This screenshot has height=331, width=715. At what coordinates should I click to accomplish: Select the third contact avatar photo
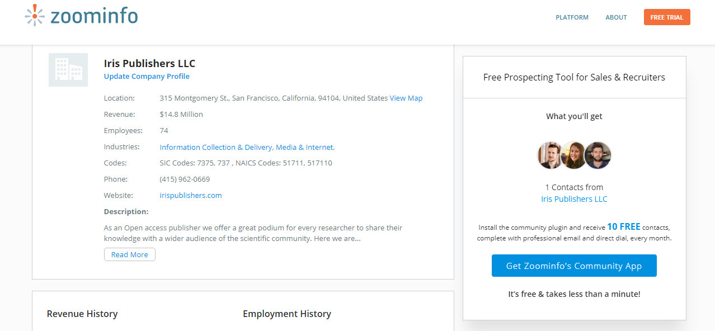click(x=598, y=155)
